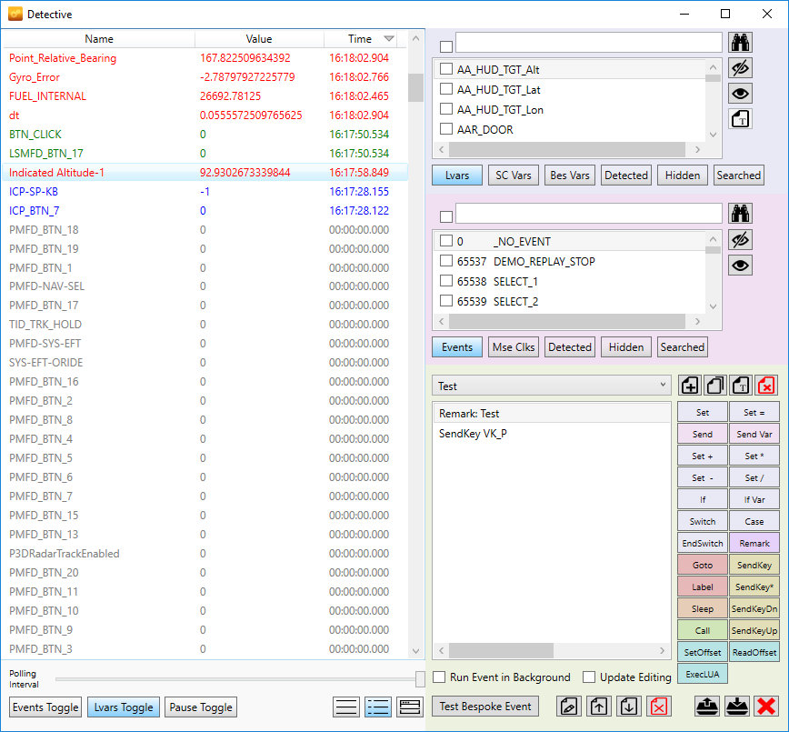Open the Events tab
789x732 pixels.
(457, 346)
